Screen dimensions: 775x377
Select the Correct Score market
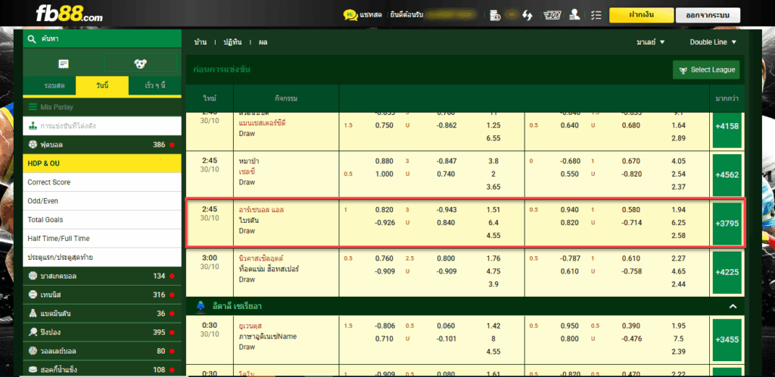click(102, 182)
